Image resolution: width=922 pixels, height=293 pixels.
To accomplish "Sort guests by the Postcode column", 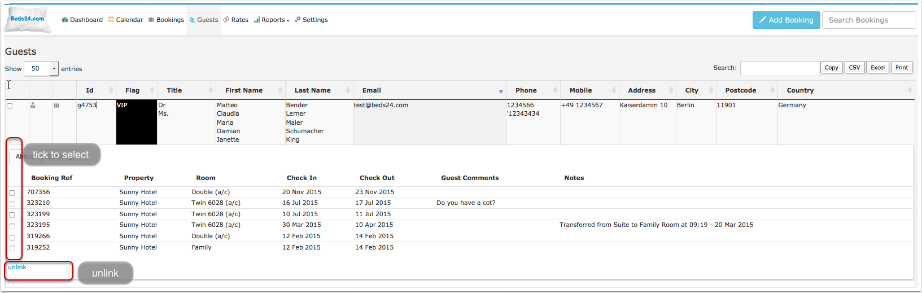I will pyautogui.click(x=747, y=90).
